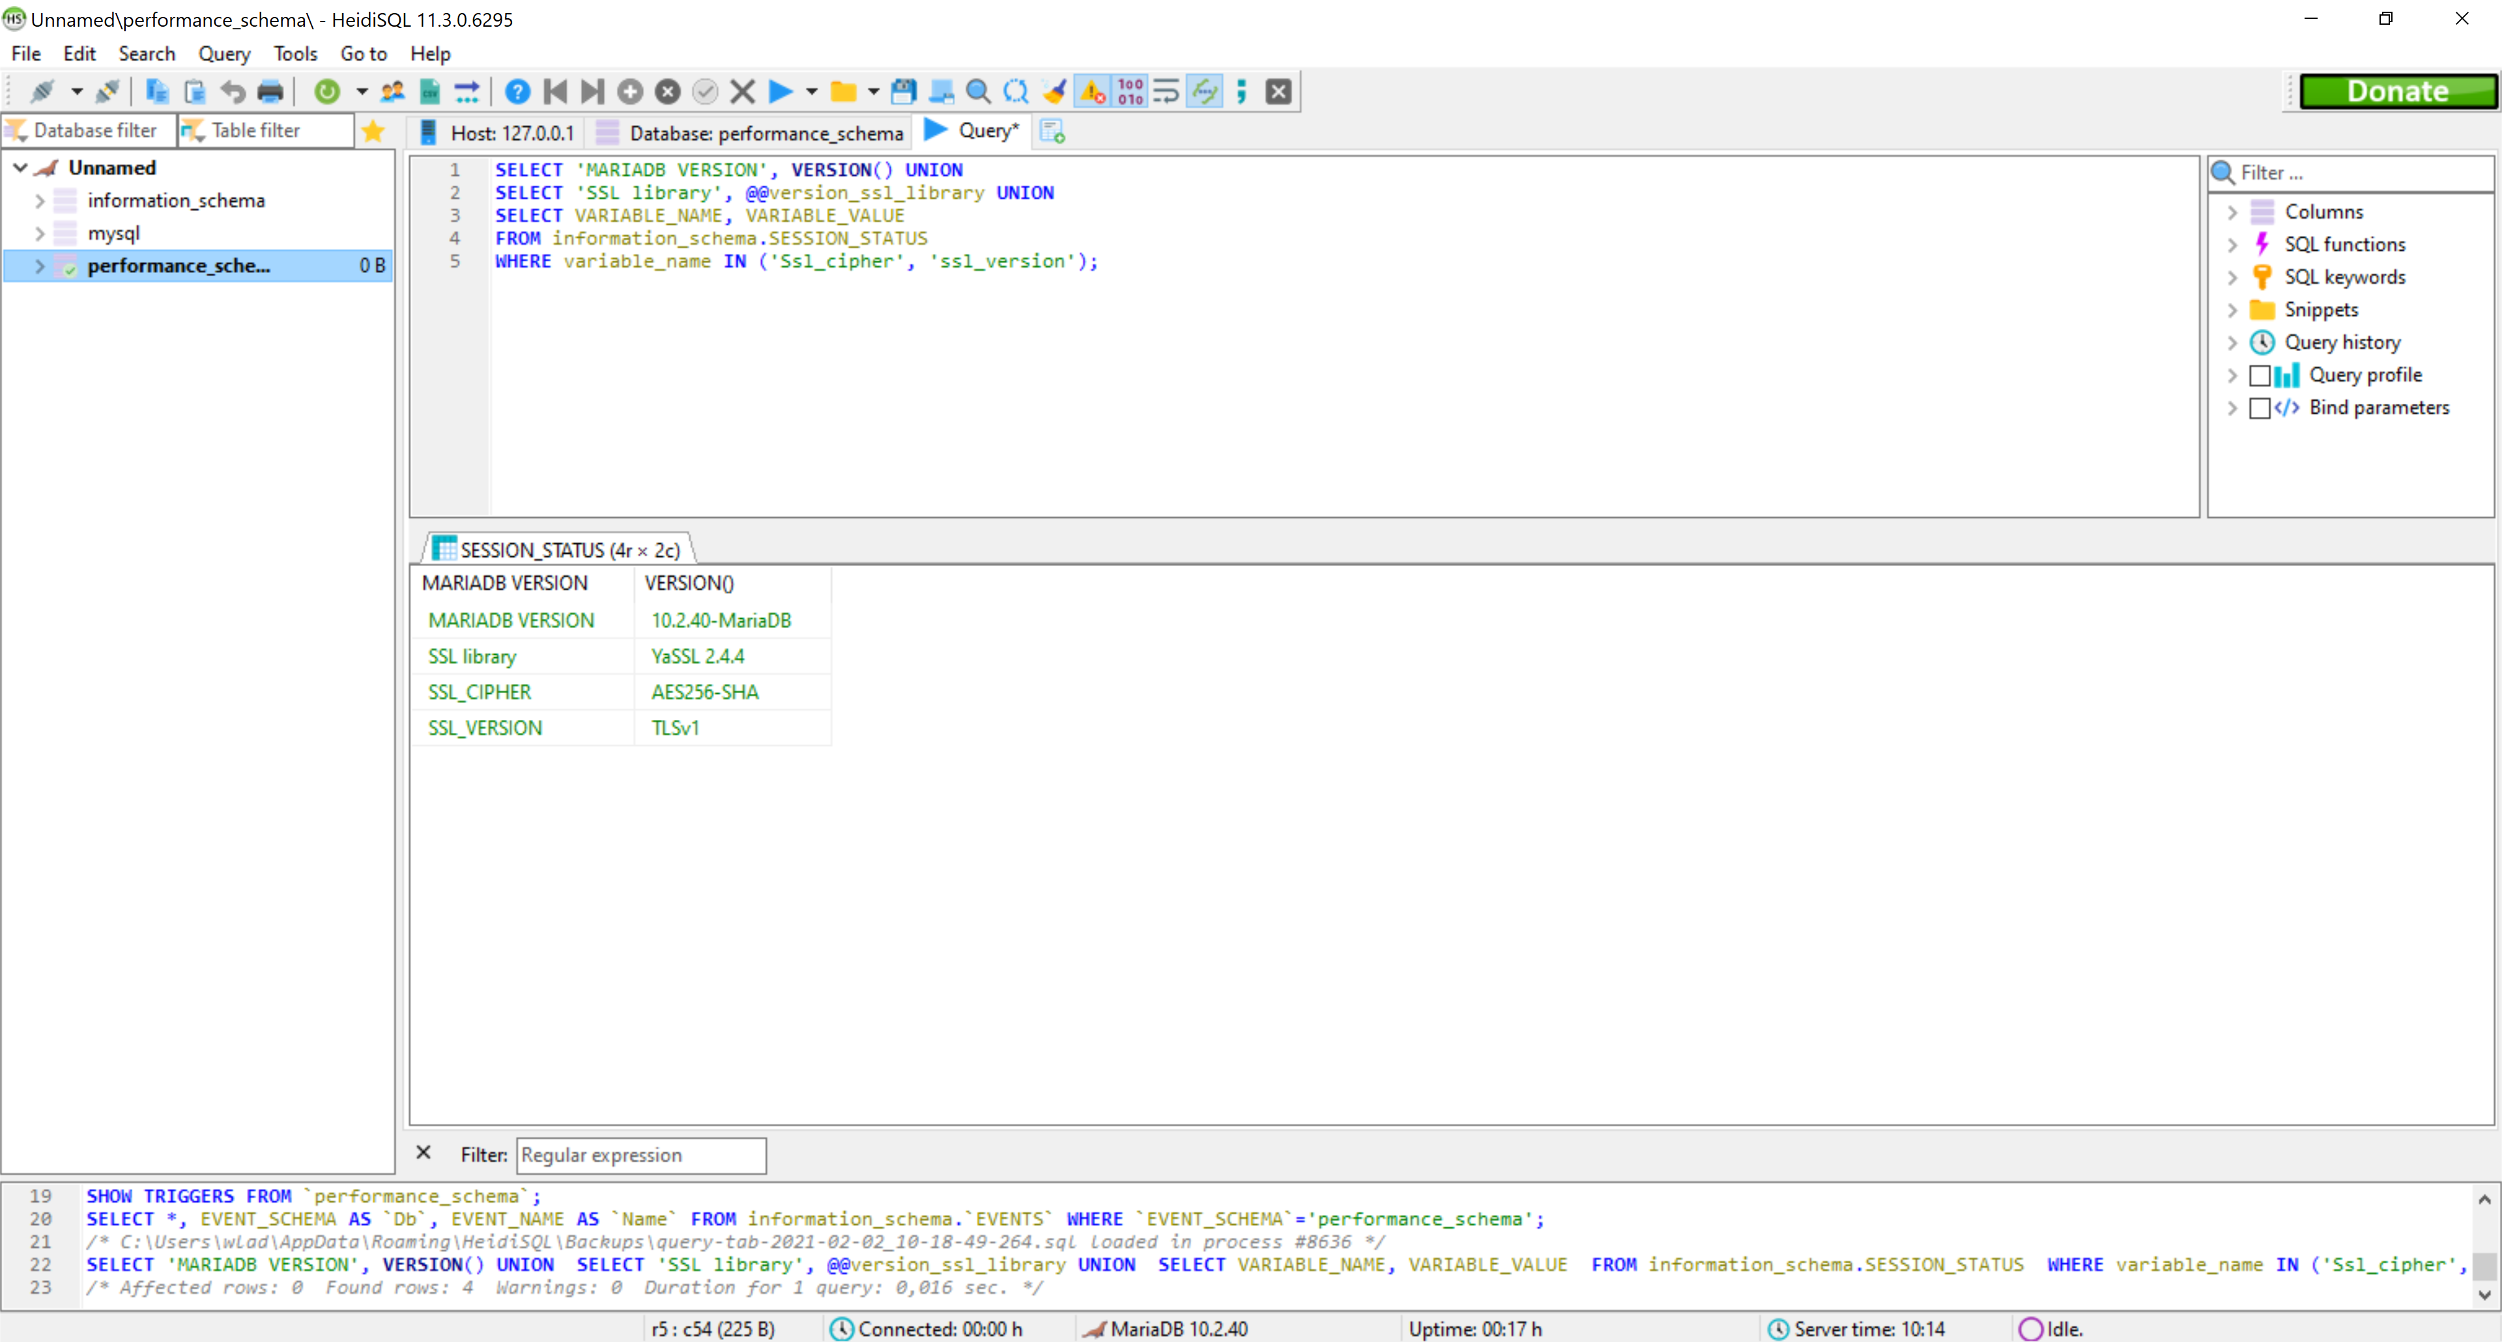Open a new query tab icon
The image size is (2502, 1342).
coord(1053,131)
